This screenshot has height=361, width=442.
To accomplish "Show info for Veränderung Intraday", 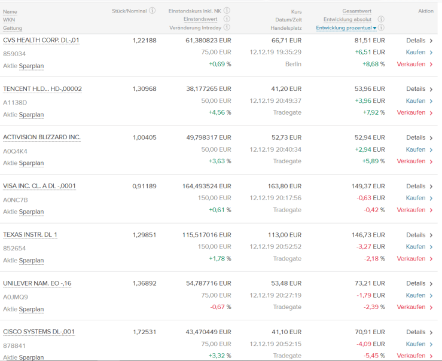I will click(x=227, y=27).
